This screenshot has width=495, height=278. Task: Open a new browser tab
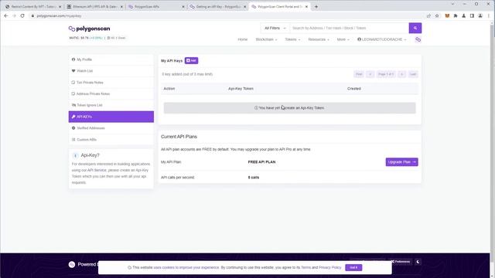(316, 7)
